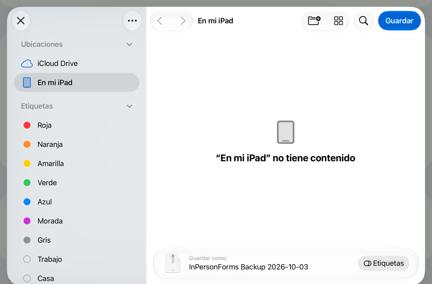Choose the Roja red tag dot
Image resolution: width=432 pixels, height=284 pixels.
point(27,125)
